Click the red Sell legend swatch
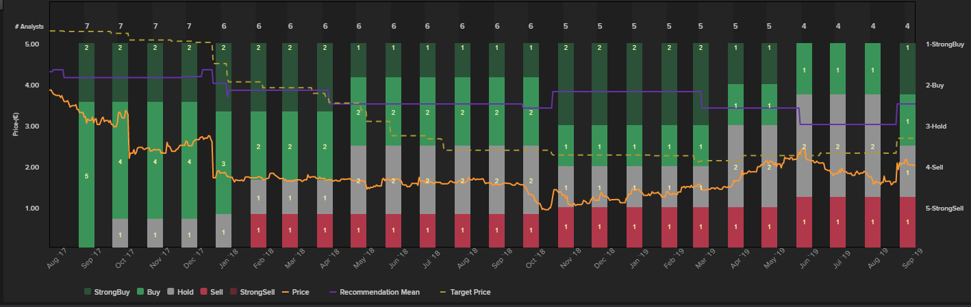 [x=203, y=292]
